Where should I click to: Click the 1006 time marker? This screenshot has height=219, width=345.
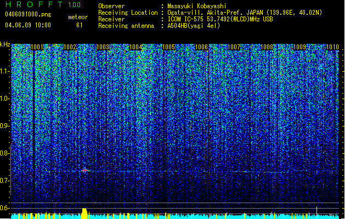(x=201, y=47)
